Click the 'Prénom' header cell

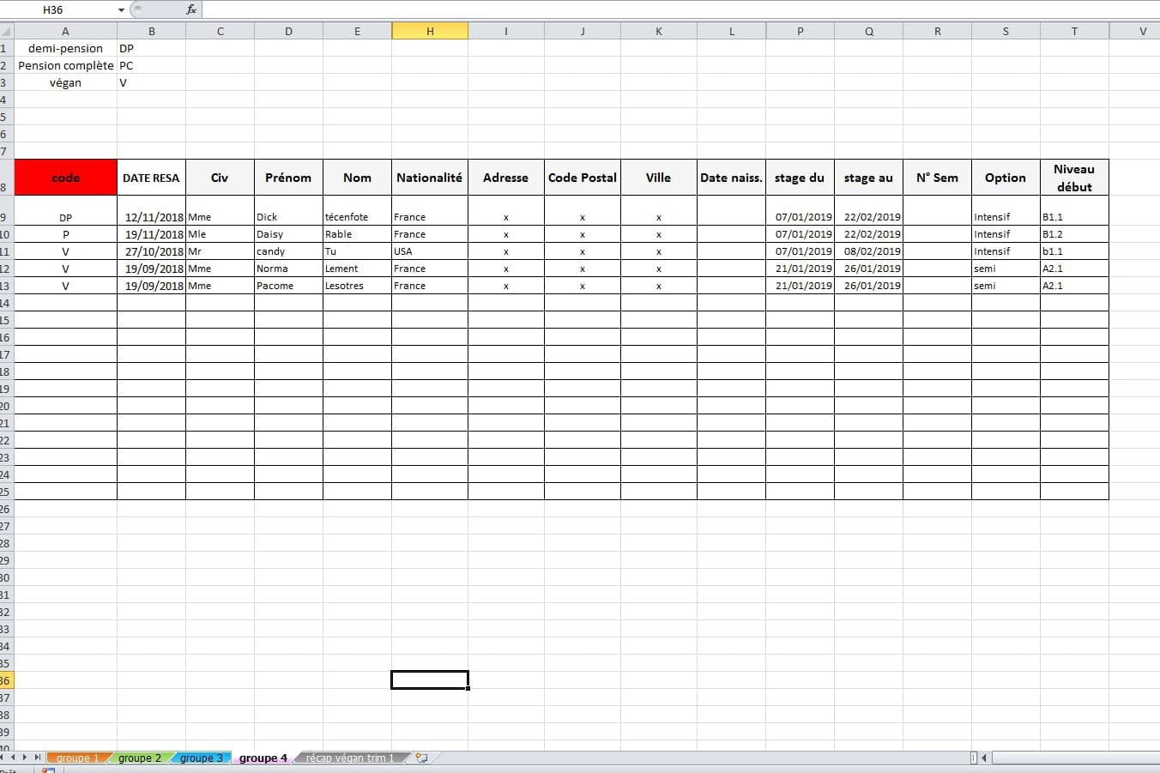point(288,178)
